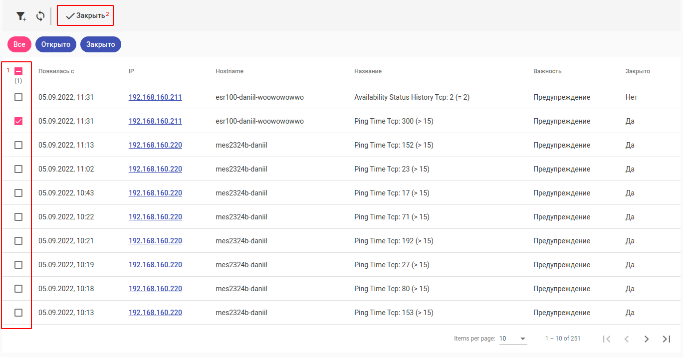Go to the previous page
Screen dimensions: 683x357
click(x=627, y=339)
